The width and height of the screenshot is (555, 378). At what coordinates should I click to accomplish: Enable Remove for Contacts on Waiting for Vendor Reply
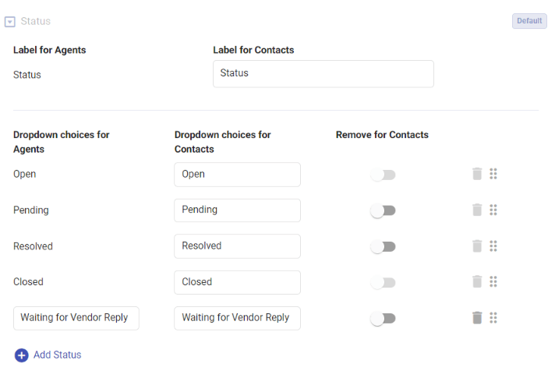tap(383, 318)
